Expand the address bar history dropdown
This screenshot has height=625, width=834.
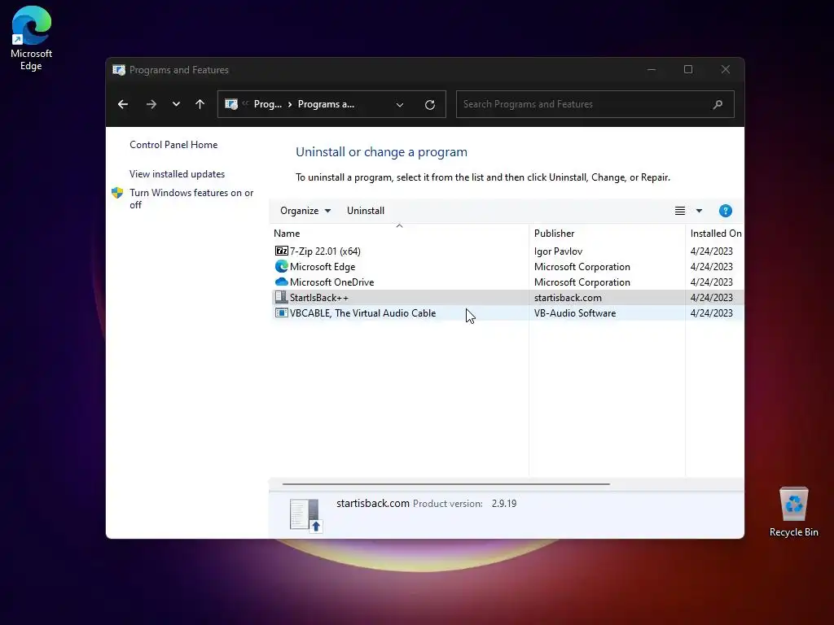point(400,105)
